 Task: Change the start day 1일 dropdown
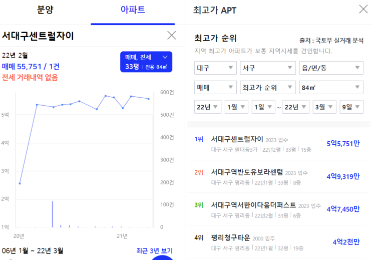pyautogui.click(x=263, y=107)
